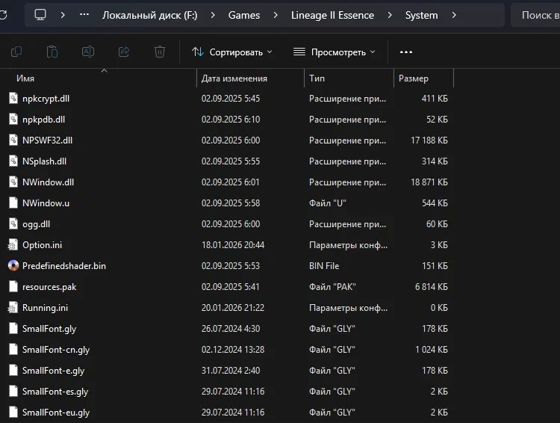Click the Файл "U" type cell
The height and width of the screenshot is (423, 560).
[x=328, y=203]
